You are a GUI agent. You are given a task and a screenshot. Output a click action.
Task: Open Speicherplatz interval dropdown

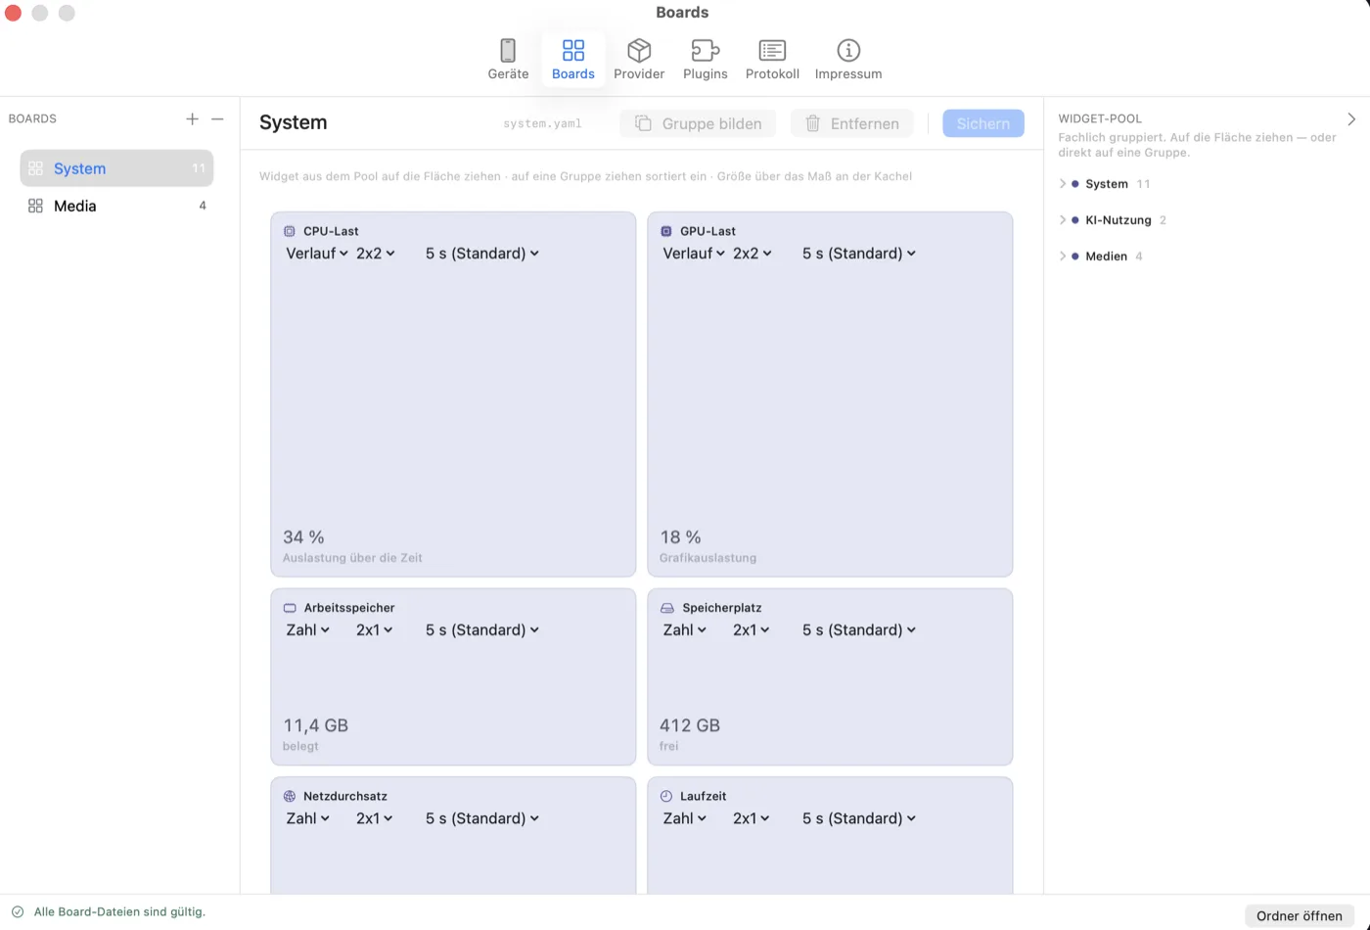coord(859,630)
